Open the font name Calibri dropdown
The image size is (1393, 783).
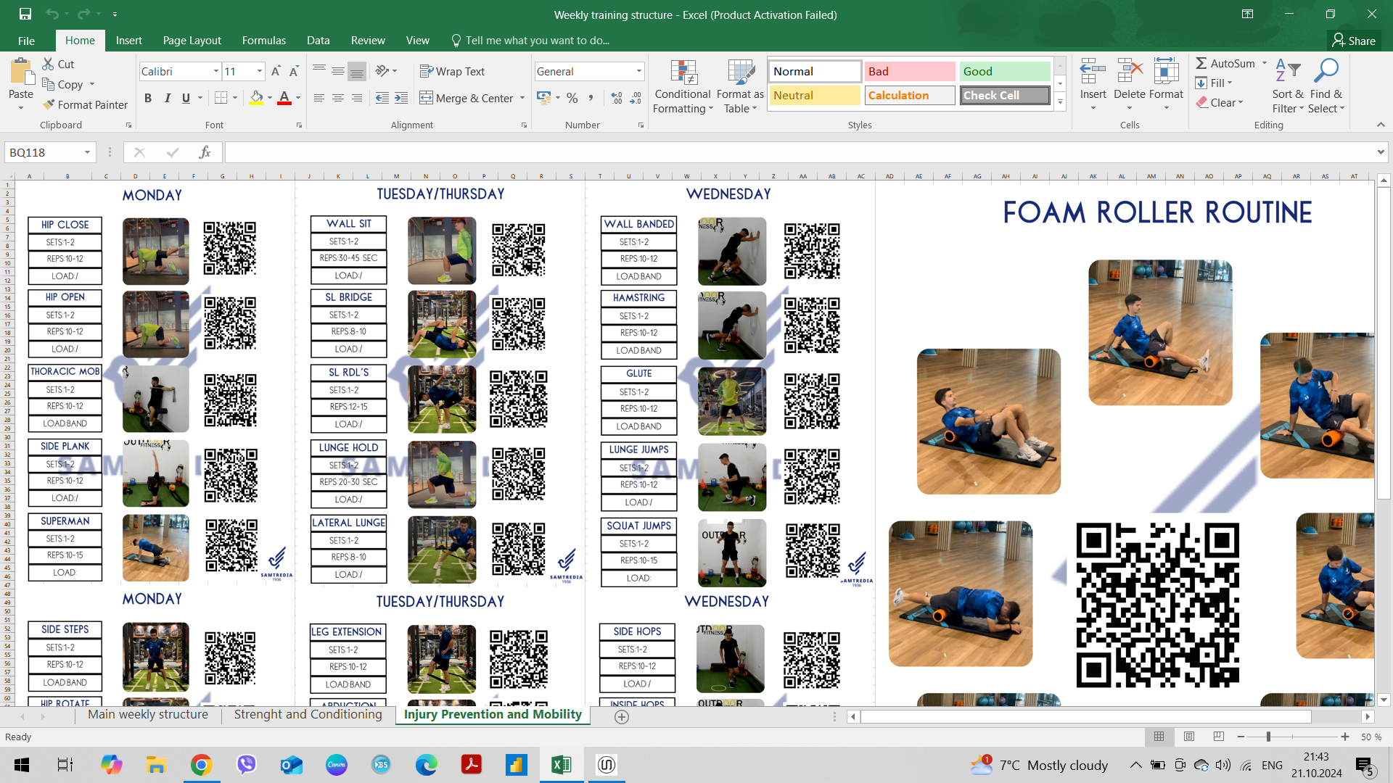coord(215,71)
